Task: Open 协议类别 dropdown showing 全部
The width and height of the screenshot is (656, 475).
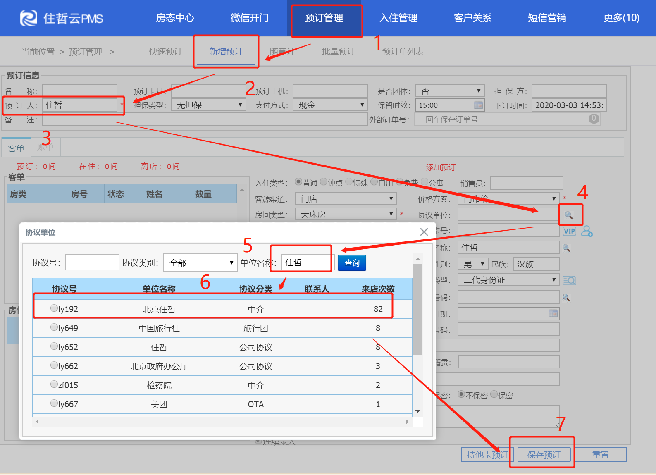Action: click(x=200, y=263)
